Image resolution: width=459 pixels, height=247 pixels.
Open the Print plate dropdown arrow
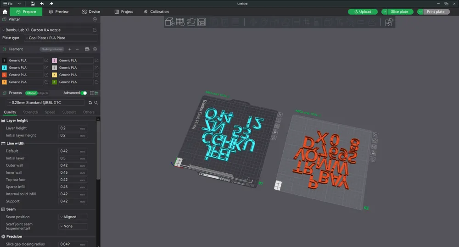[x=420, y=12]
